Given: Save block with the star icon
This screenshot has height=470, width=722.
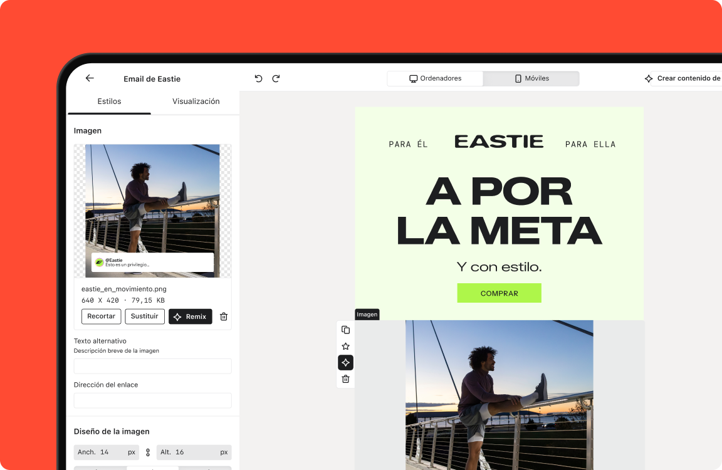Looking at the screenshot, I should pyautogui.click(x=346, y=346).
